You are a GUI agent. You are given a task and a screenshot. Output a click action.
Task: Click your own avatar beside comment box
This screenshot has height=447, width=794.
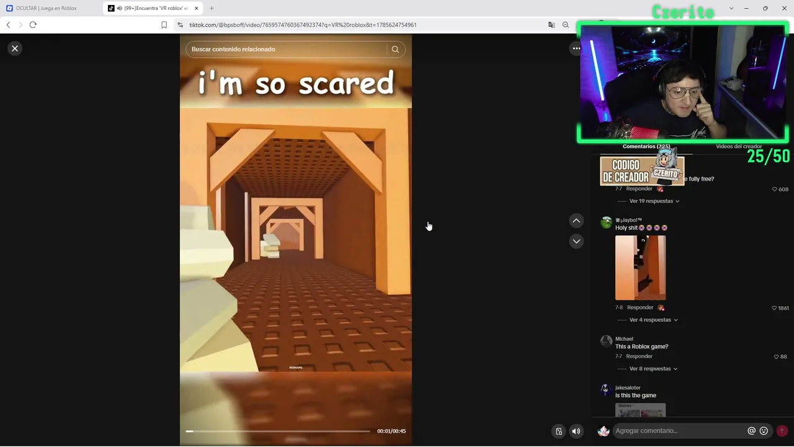click(604, 431)
